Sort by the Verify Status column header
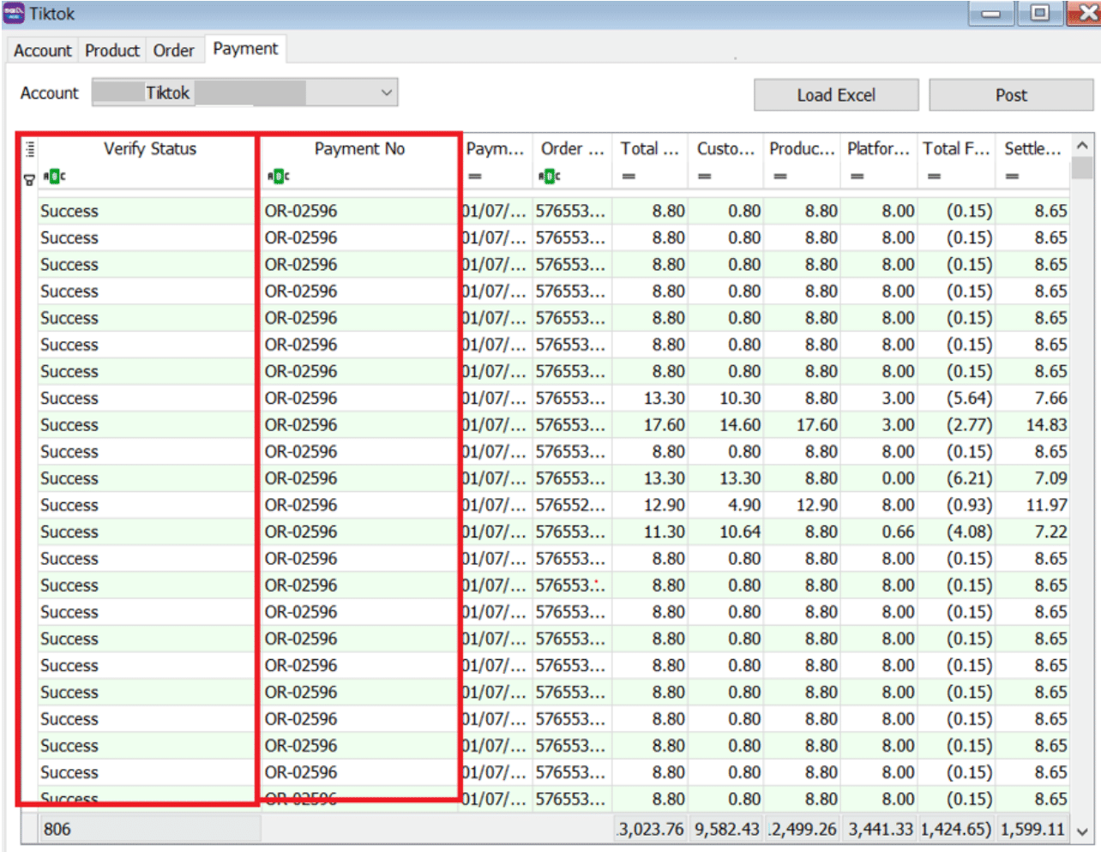Viewport: 1101px width, 852px height. 149,149
